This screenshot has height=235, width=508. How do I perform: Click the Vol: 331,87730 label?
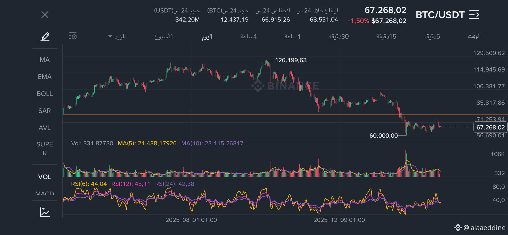point(92,143)
